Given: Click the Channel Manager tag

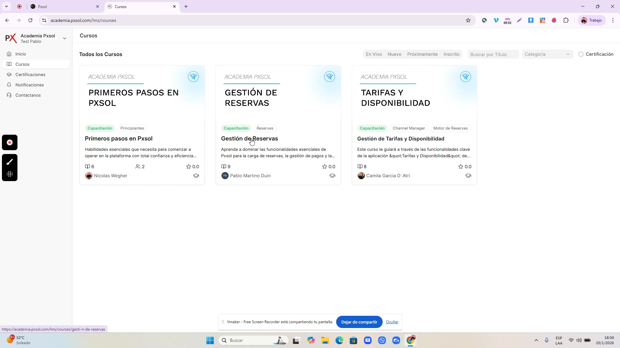Looking at the screenshot, I should coord(409,128).
